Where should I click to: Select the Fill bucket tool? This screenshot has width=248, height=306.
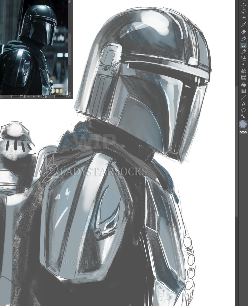point(244,85)
